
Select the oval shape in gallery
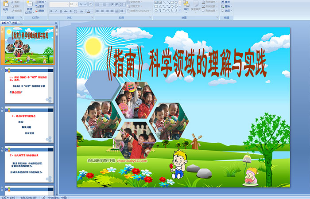(x=176, y=2)
